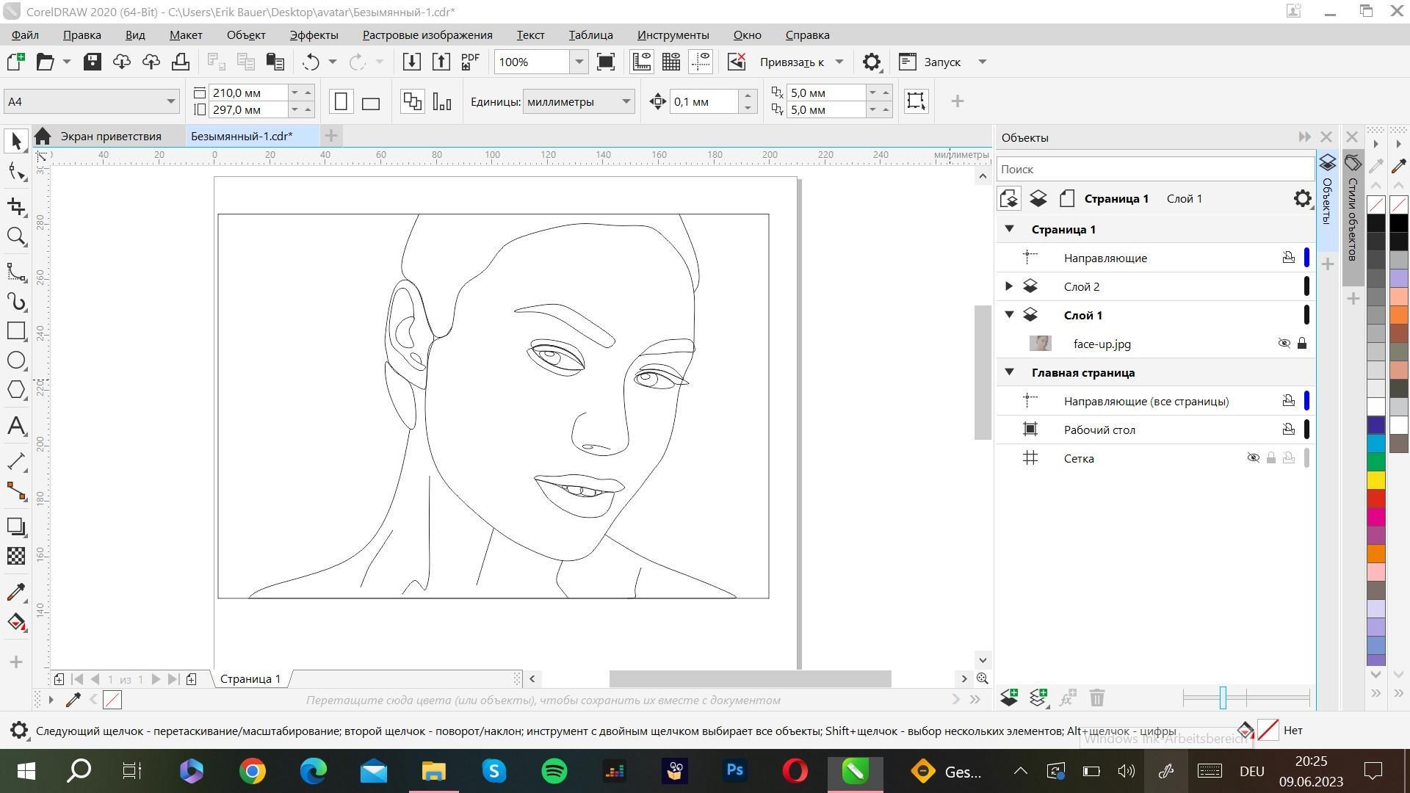Select the Shape edit tool
The image size is (1410, 793).
[x=16, y=172]
